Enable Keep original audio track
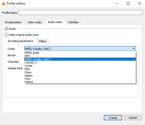The image size is (145, 125). point(6,35)
